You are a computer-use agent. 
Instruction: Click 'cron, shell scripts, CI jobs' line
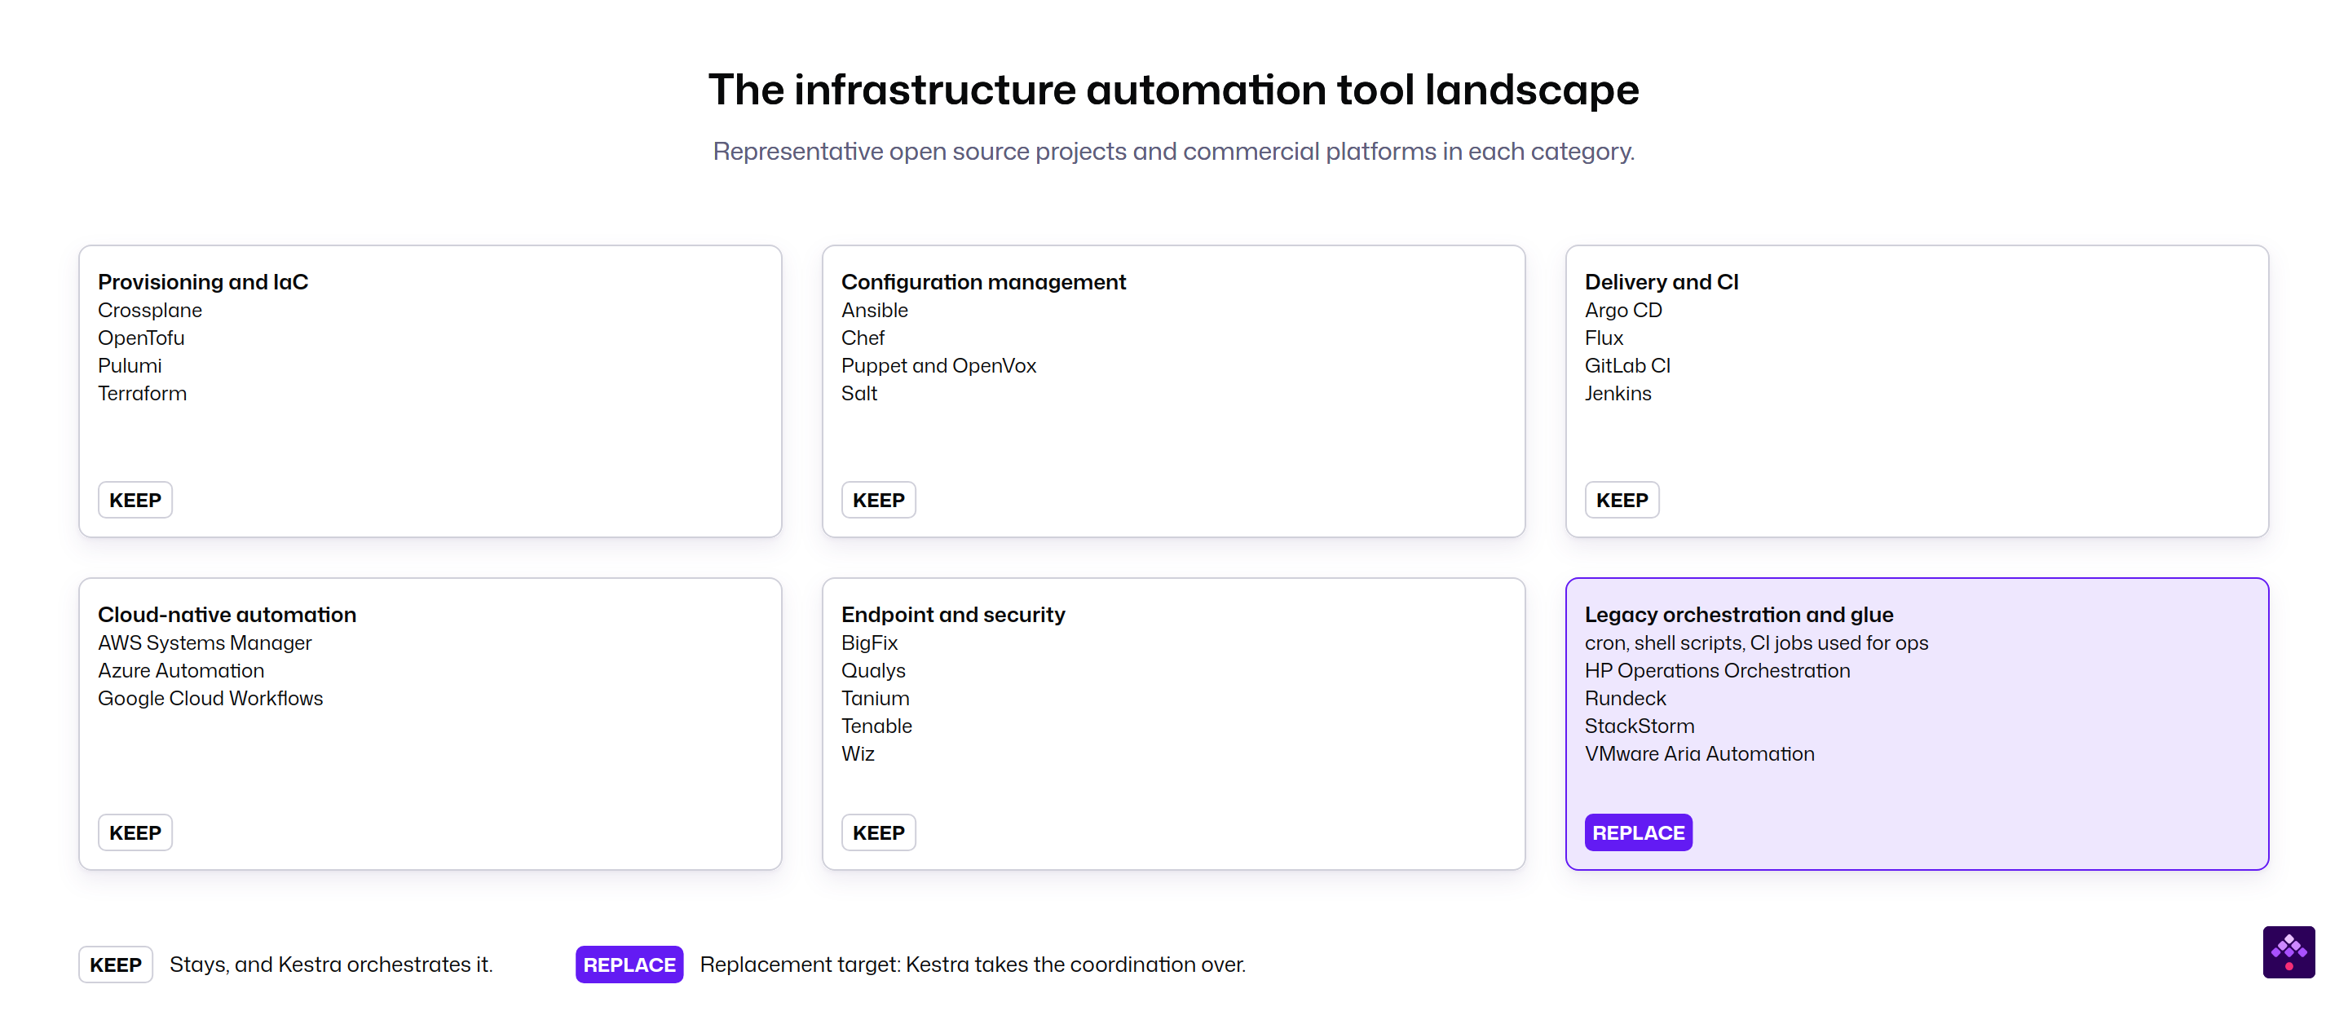pyautogui.click(x=1756, y=643)
